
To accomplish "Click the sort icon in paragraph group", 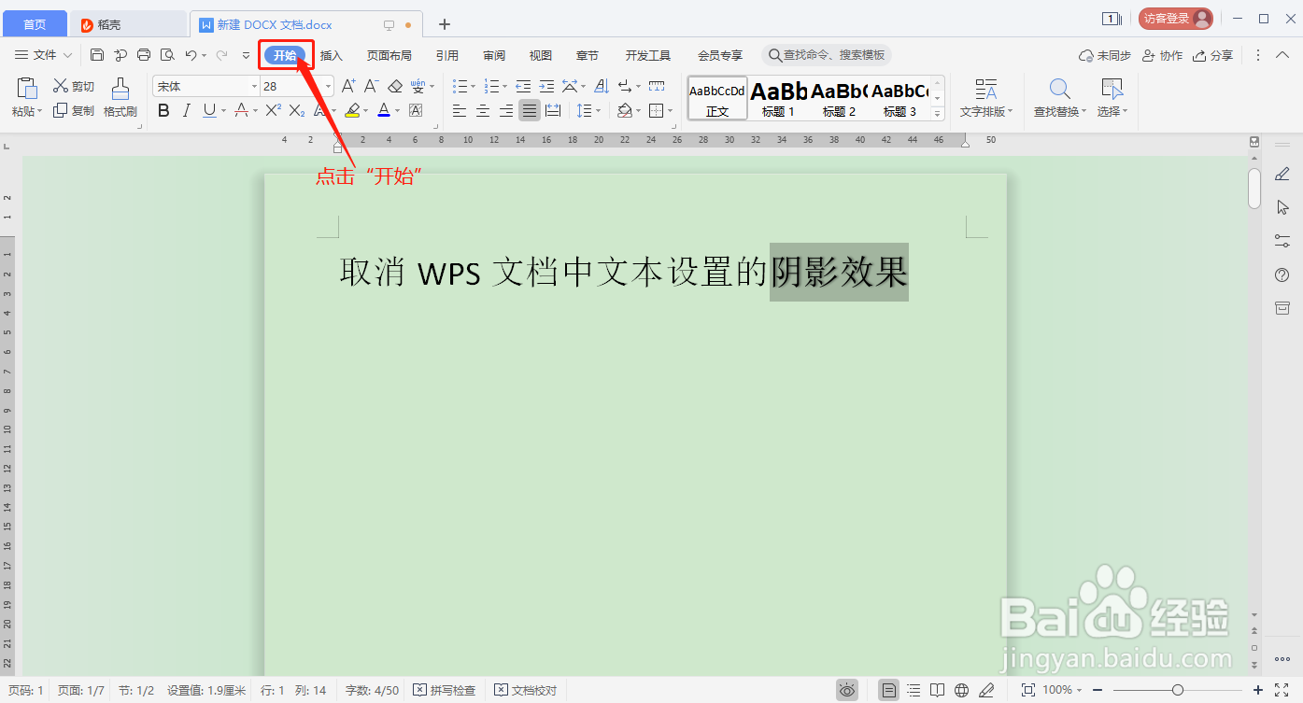I will coord(601,86).
